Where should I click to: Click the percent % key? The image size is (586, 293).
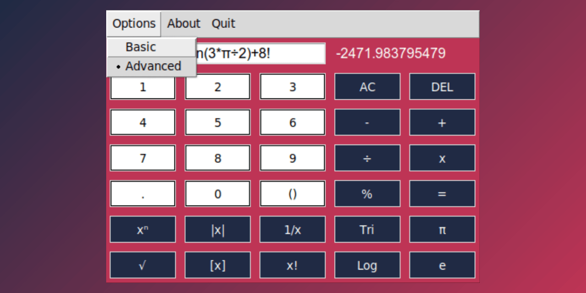(x=367, y=194)
